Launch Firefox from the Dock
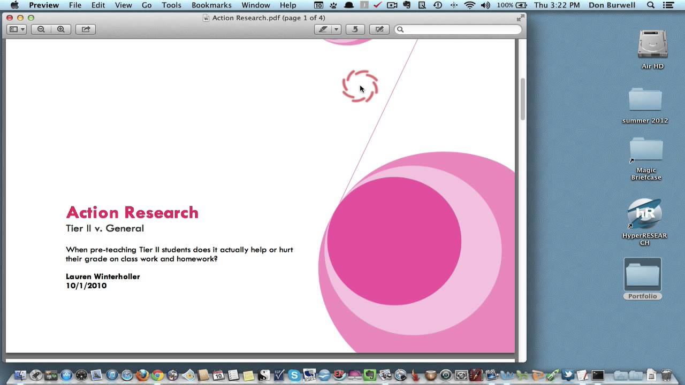Viewport: 685px width, 385px height. point(142,375)
